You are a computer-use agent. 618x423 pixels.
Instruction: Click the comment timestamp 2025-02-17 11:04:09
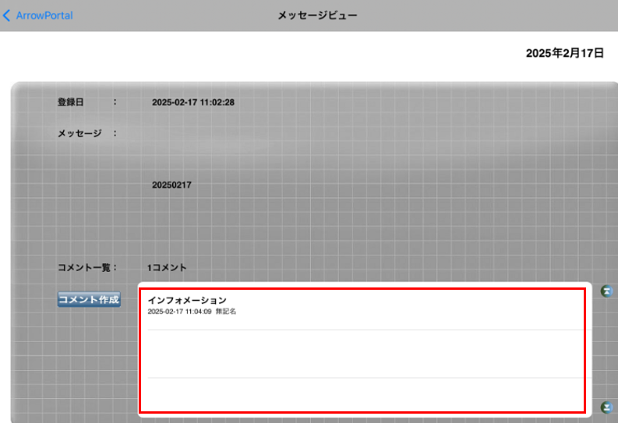pyautogui.click(x=179, y=312)
